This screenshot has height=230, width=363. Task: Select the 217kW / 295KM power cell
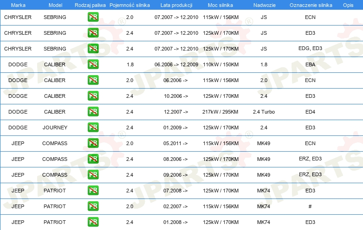220,112
